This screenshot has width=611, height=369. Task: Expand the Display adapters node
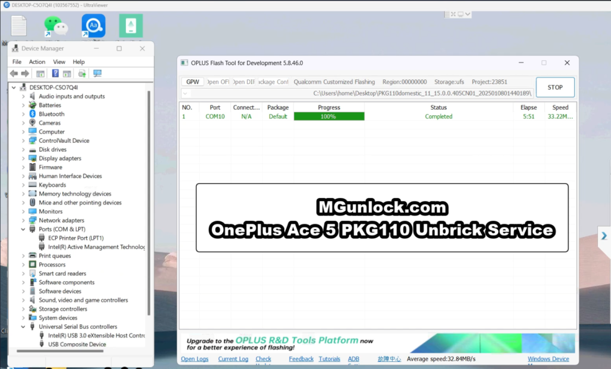(23, 158)
